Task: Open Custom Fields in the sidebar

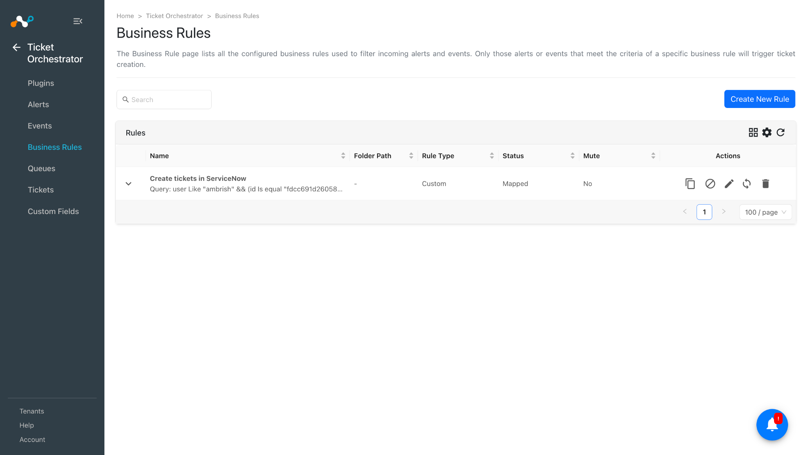Action: 53,211
